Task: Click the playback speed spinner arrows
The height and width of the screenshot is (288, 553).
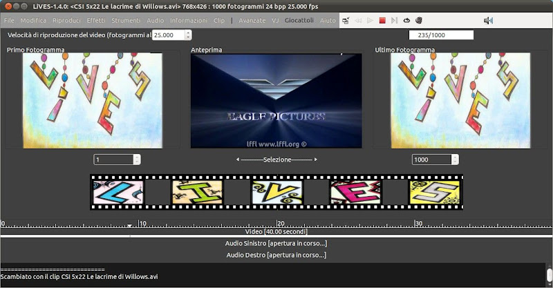Action: (x=188, y=35)
